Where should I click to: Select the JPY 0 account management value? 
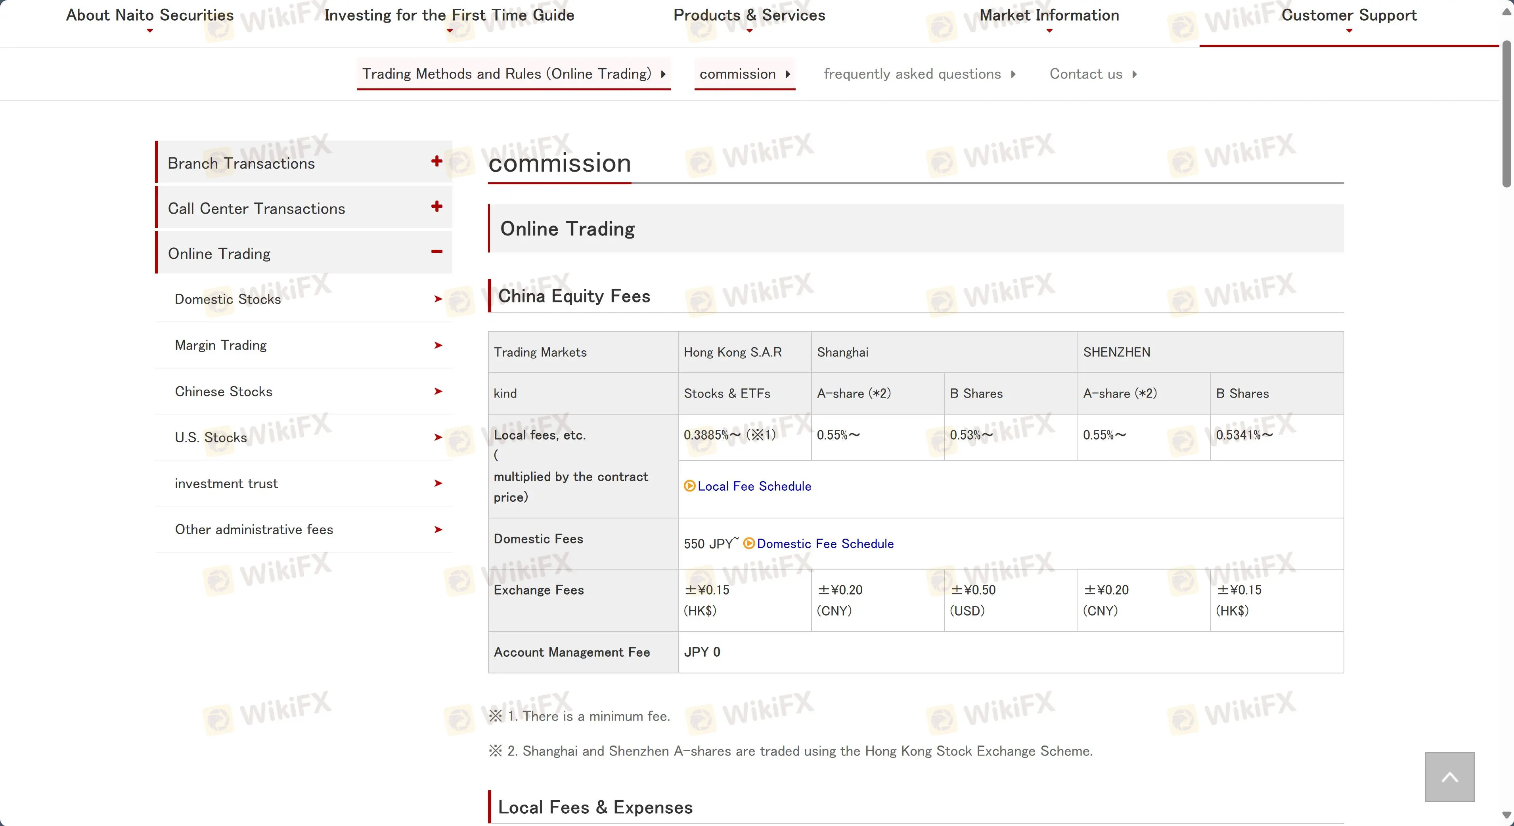coord(702,652)
